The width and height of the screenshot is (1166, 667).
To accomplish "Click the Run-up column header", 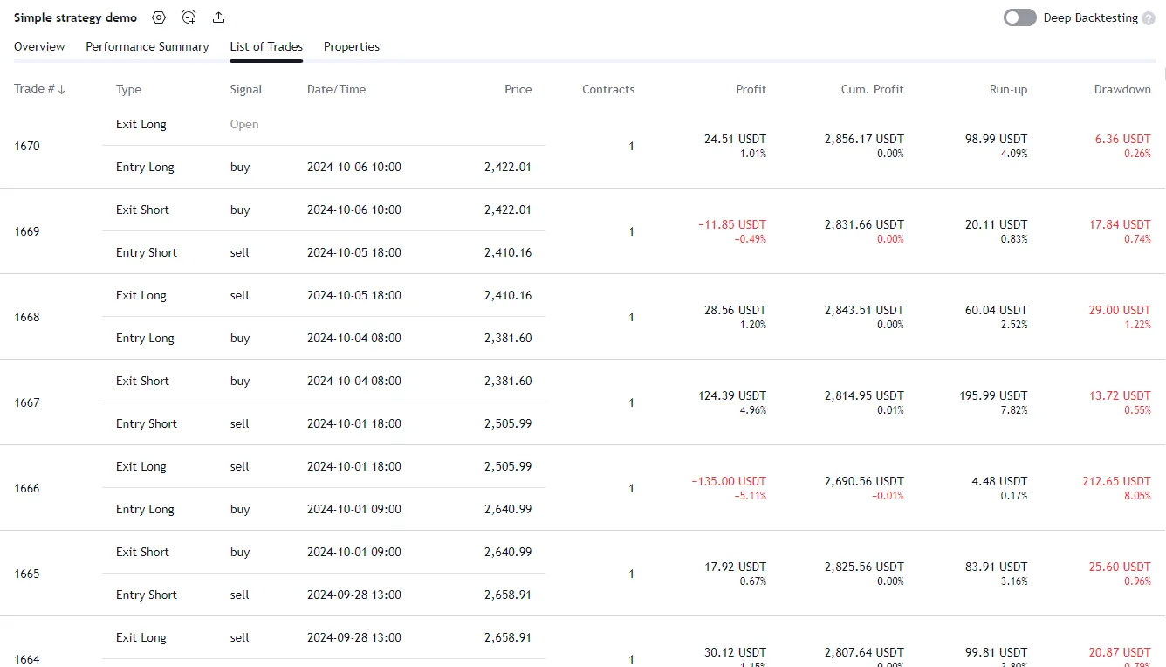I will click(1008, 89).
